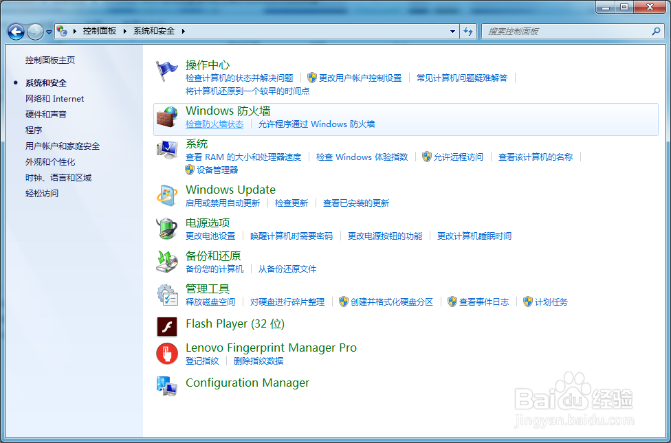Click shield icon beside 查看事件日志

coord(452,302)
